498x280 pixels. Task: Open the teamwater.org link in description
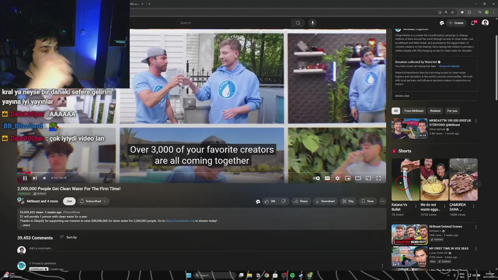point(180,221)
